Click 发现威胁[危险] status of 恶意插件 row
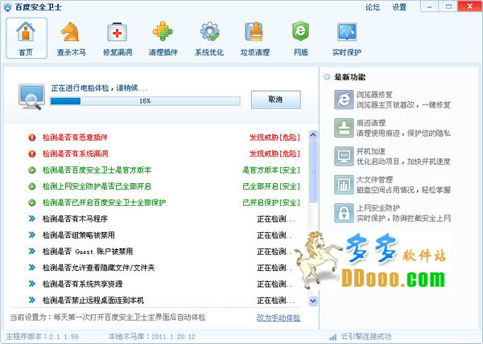483x344 pixels. pos(275,137)
